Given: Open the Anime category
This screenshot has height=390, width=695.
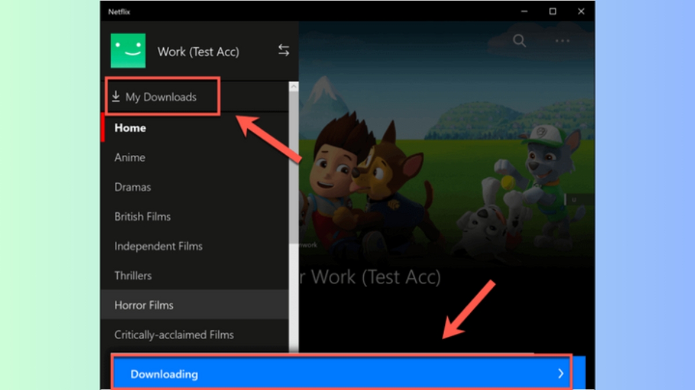Looking at the screenshot, I should tap(129, 157).
